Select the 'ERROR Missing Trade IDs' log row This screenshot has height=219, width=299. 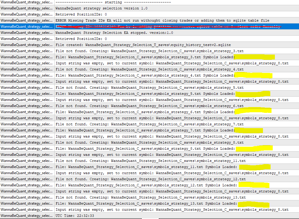[x=150, y=20]
